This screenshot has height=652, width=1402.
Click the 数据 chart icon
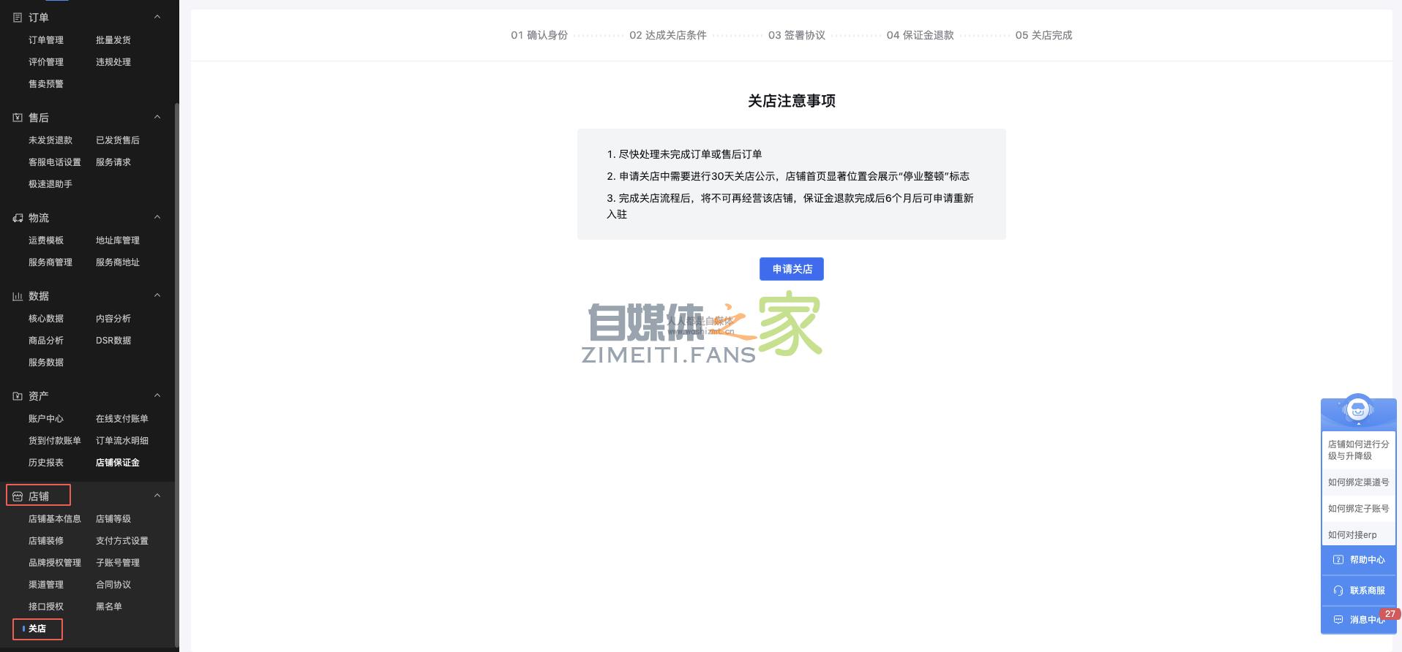pyautogui.click(x=18, y=296)
